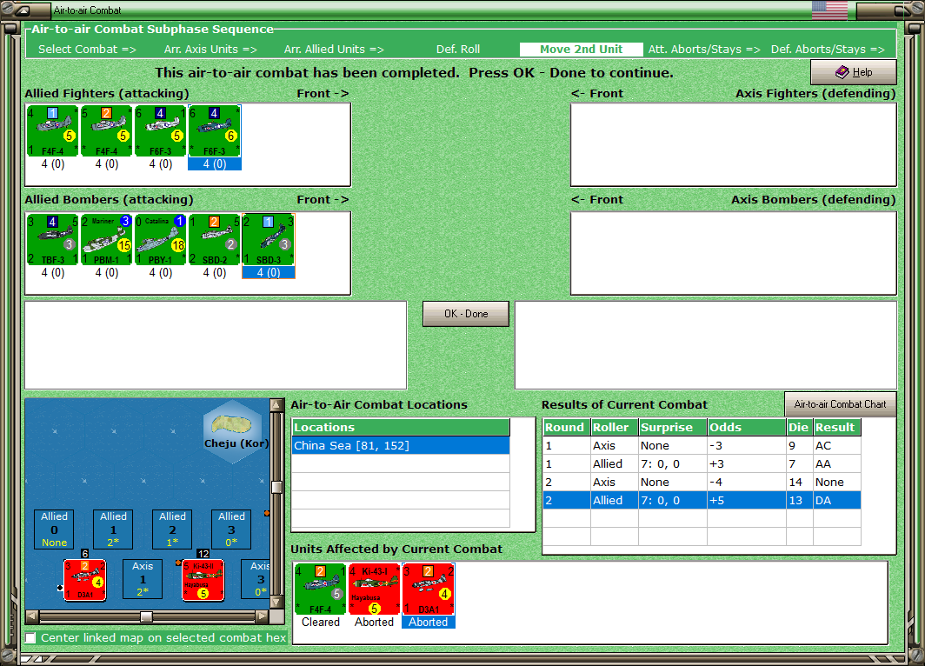Click the Ki-43-II Hayabusa counter on map
Image resolution: width=925 pixels, height=666 pixels.
[203, 580]
